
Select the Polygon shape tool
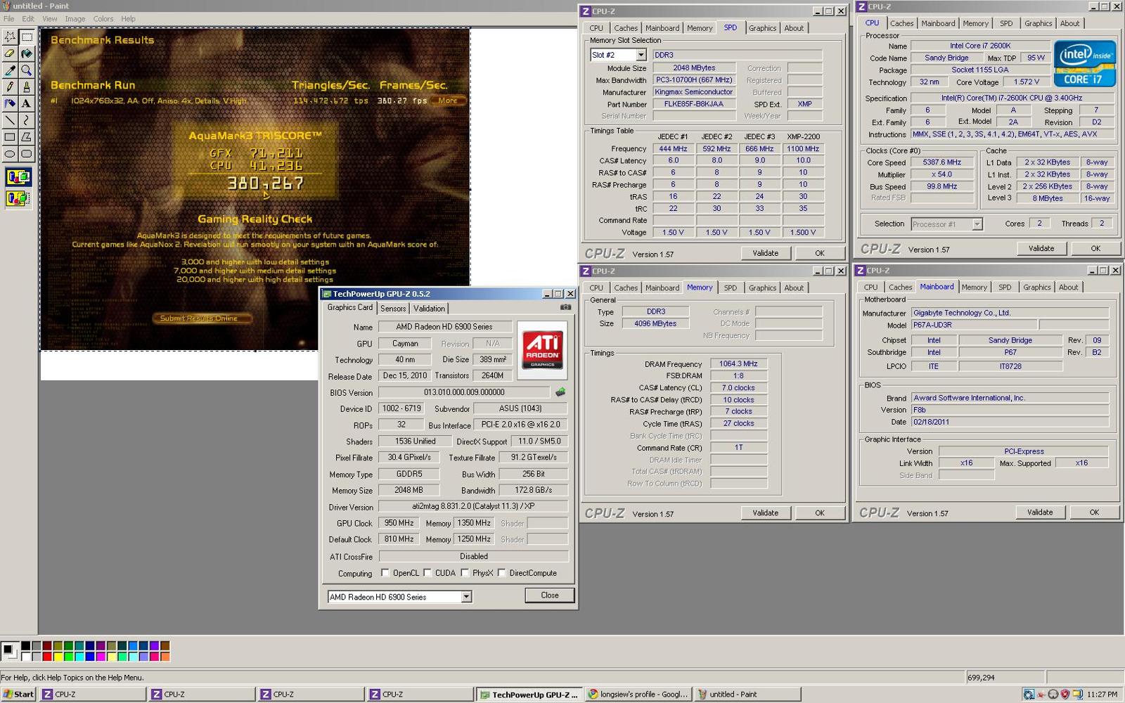pyautogui.click(x=27, y=137)
